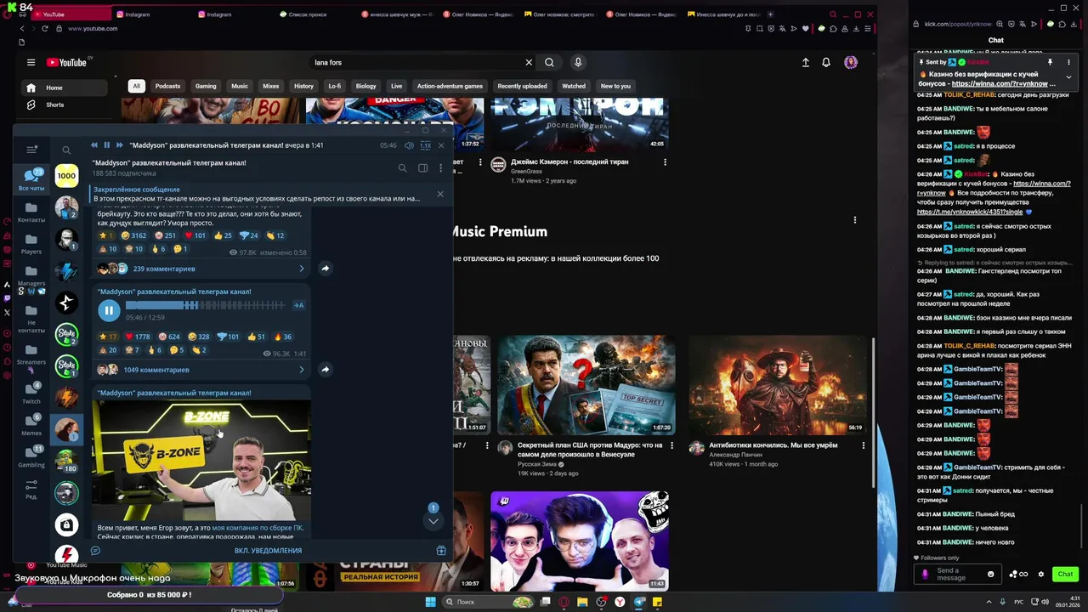Screen dimensions: 1088x612
Task: Select the Lo-fi filter chip
Action: coord(335,86)
